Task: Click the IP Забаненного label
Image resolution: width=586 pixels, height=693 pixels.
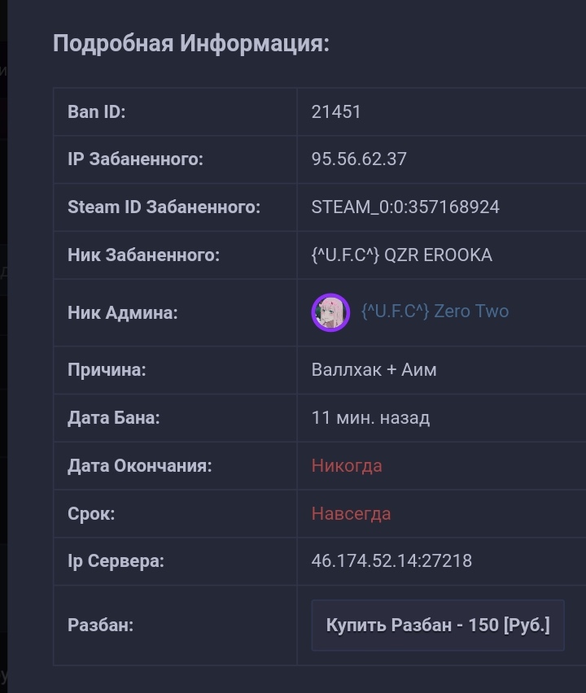Action: pyautogui.click(x=135, y=159)
